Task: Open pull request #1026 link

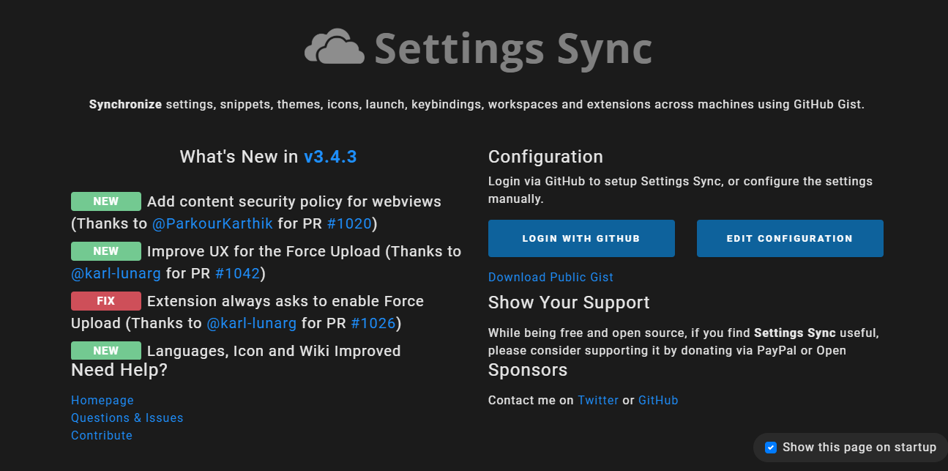Action: coord(373,323)
